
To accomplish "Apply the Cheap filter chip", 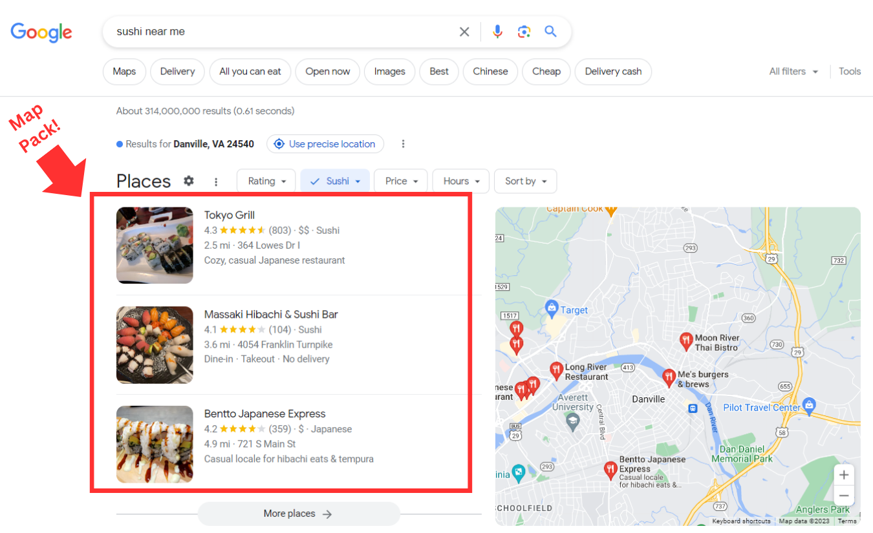I will click(x=546, y=72).
